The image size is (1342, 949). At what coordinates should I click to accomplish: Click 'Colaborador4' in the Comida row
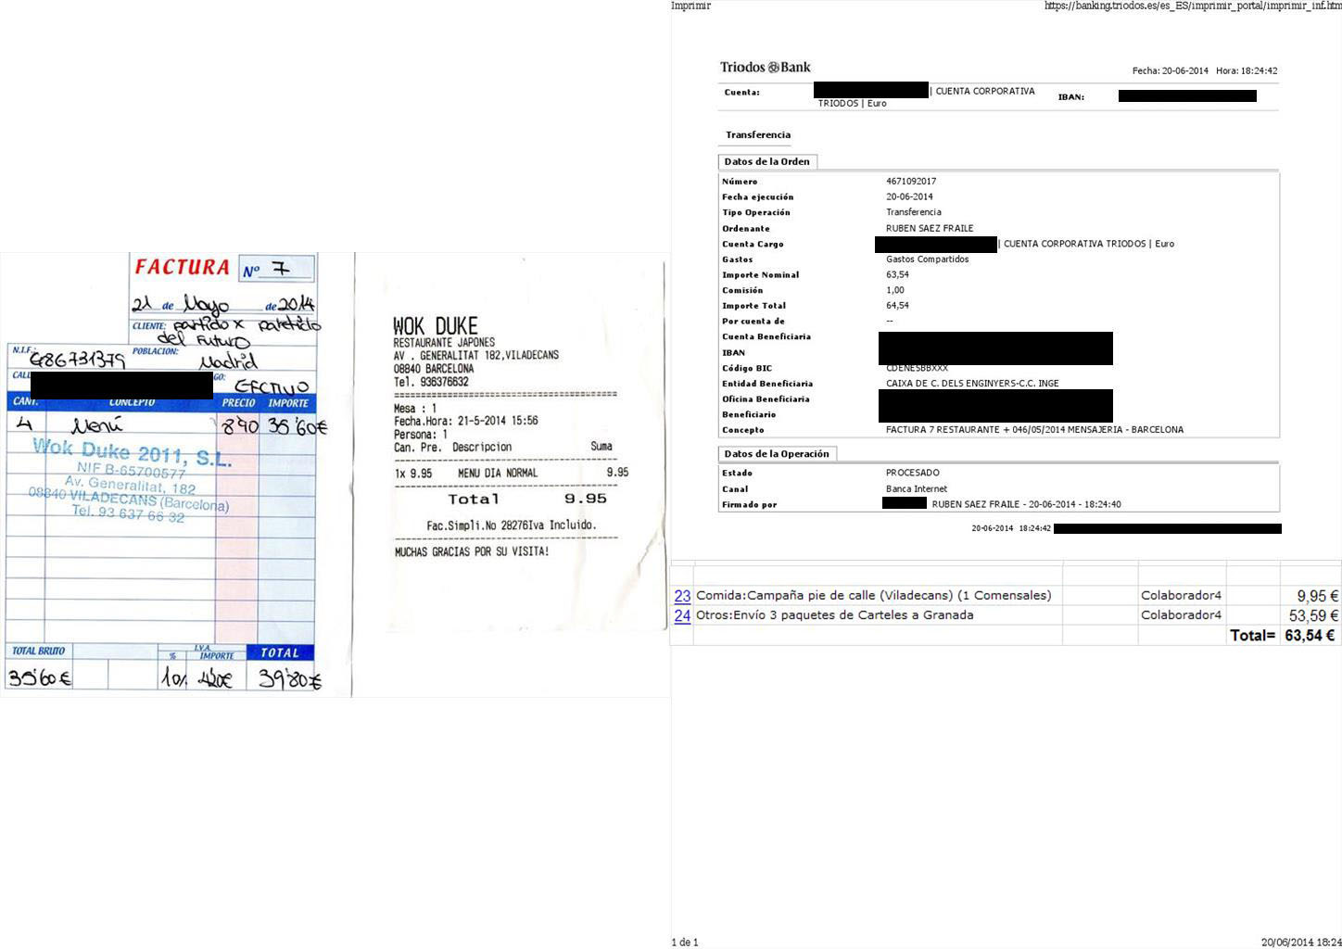[1182, 596]
